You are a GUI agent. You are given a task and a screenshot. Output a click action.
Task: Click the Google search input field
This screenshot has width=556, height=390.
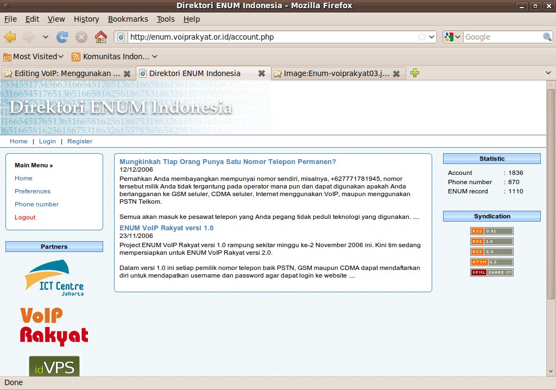(x=502, y=37)
